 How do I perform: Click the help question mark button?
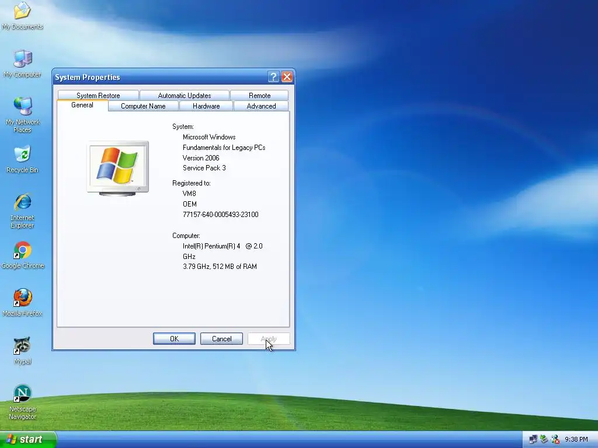(273, 77)
